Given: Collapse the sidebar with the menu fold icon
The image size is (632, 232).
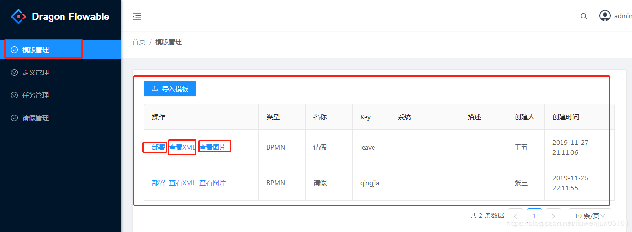Looking at the screenshot, I should (137, 17).
